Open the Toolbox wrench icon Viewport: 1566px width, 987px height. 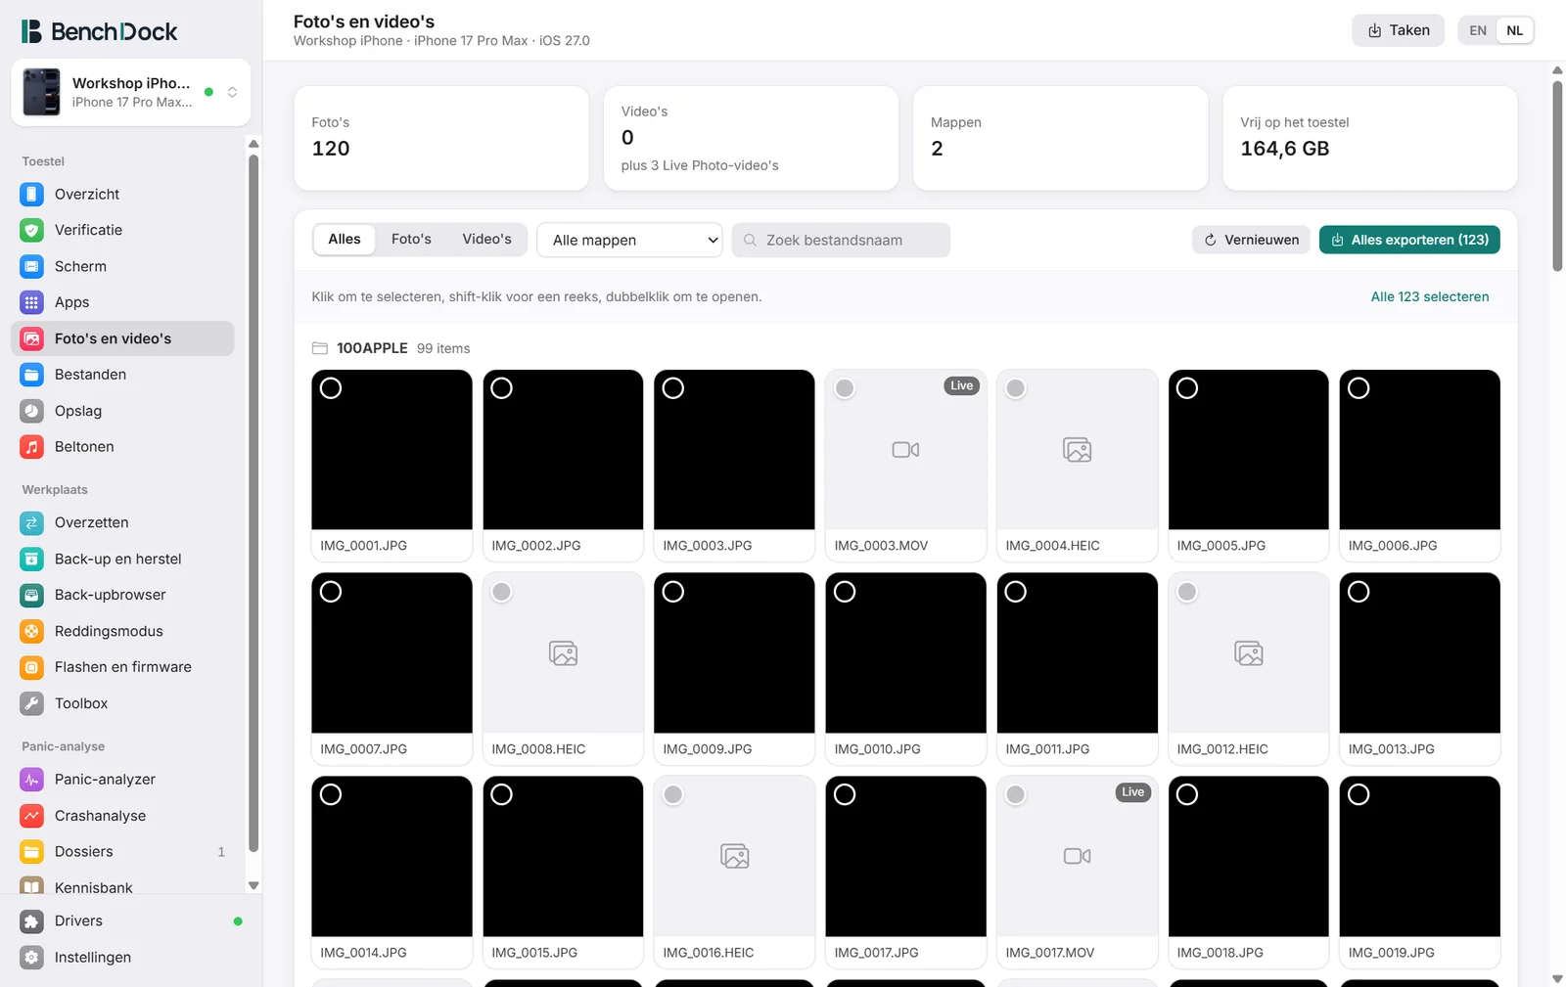(x=31, y=703)
